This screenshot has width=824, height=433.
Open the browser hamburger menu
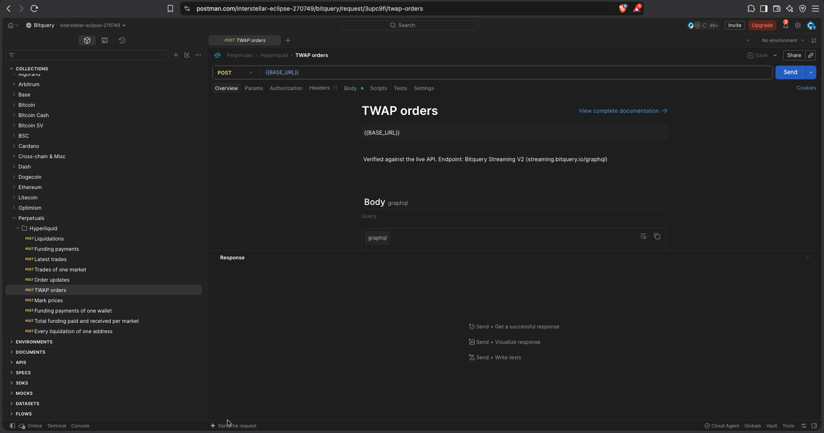(x=815, y=9)
